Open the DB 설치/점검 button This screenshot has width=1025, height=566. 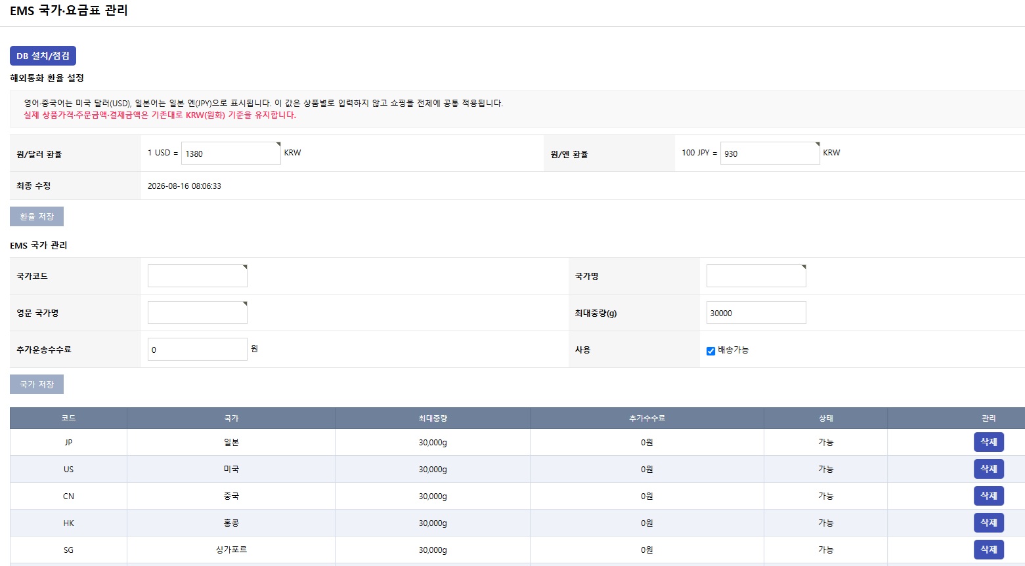pos(43,56)
